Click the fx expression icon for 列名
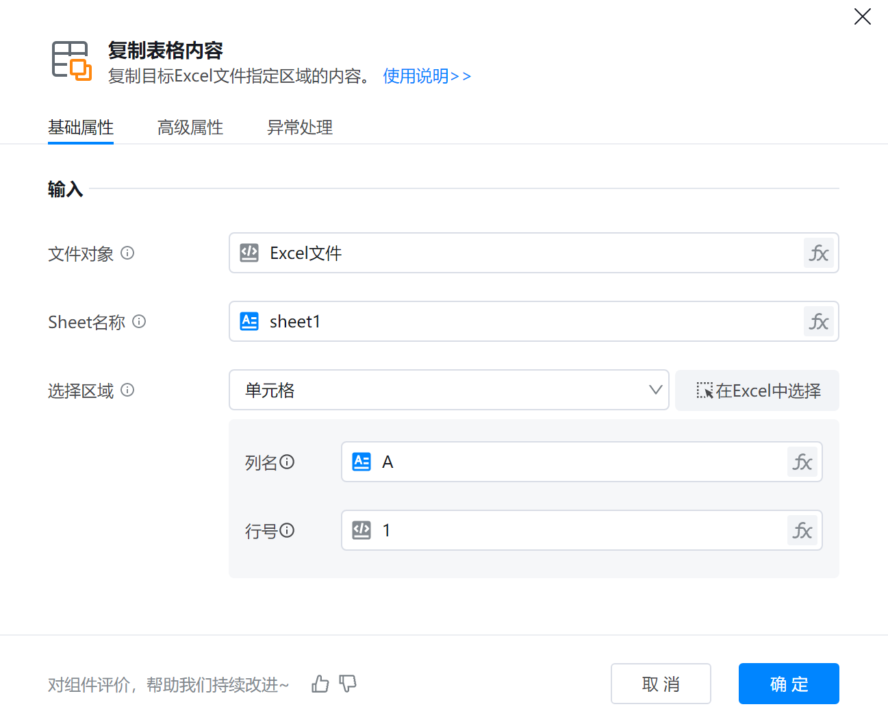Viewport: 888px width, 722px height. click(x=802, y=462)
